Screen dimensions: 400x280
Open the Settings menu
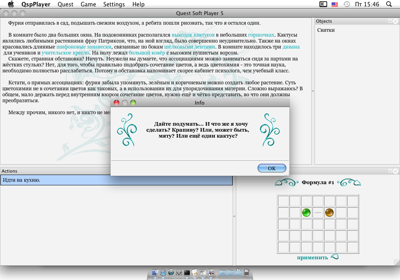[x=114, y=4]
